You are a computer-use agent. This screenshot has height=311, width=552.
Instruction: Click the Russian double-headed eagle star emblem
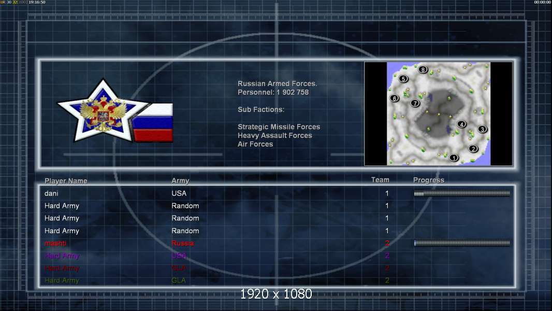point(102,111)
